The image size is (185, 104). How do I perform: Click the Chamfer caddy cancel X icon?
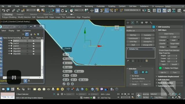pos(73,84)
